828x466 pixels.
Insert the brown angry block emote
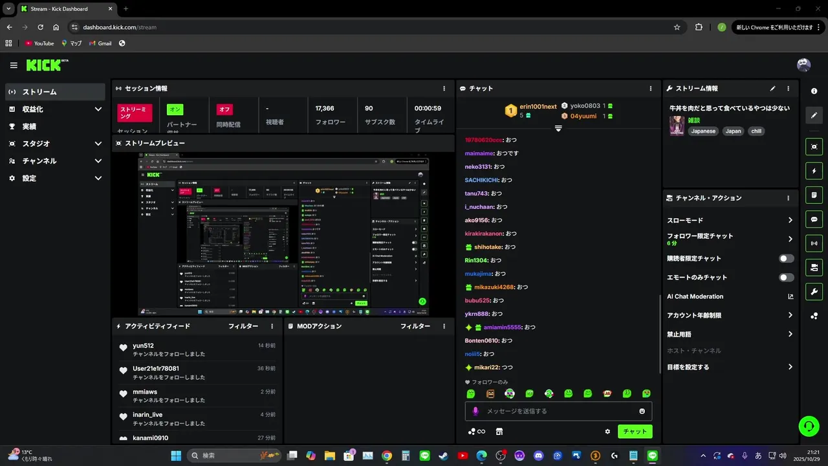click(490, 394)
